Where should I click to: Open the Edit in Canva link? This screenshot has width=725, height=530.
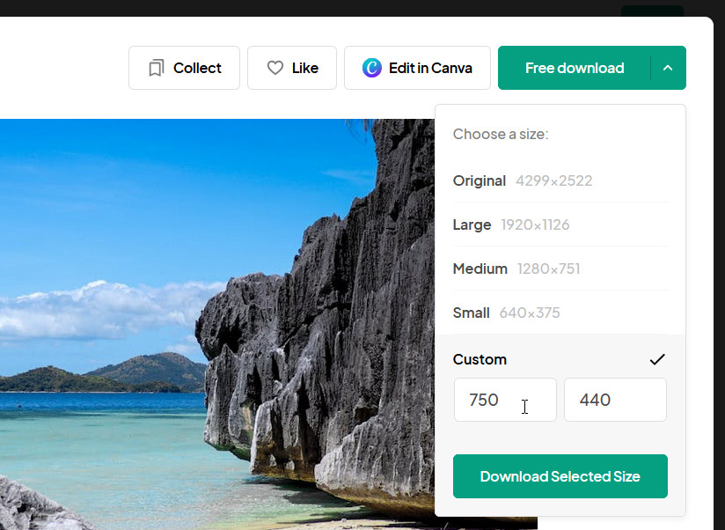coord(417,68)
